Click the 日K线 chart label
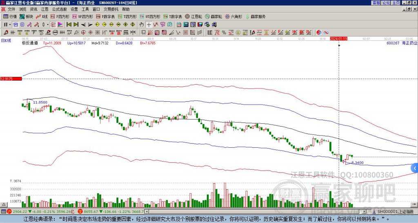The image size is (418, 223). pos(6,41)
